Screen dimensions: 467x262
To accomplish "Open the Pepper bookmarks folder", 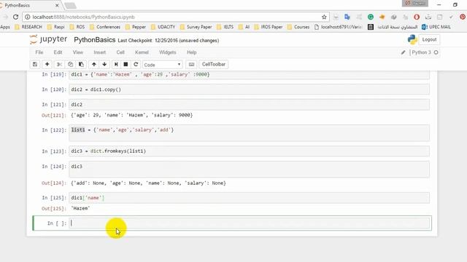I will pyautogui.click(x=136, y=27).
